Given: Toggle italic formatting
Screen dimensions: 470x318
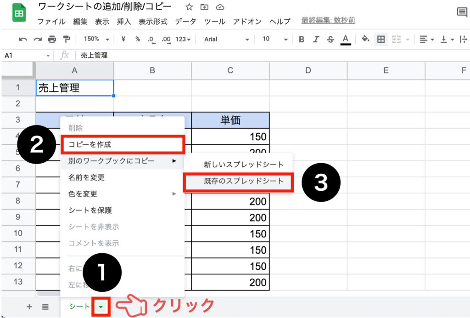Looking at the screenshot, I should [x=316, y=40].
